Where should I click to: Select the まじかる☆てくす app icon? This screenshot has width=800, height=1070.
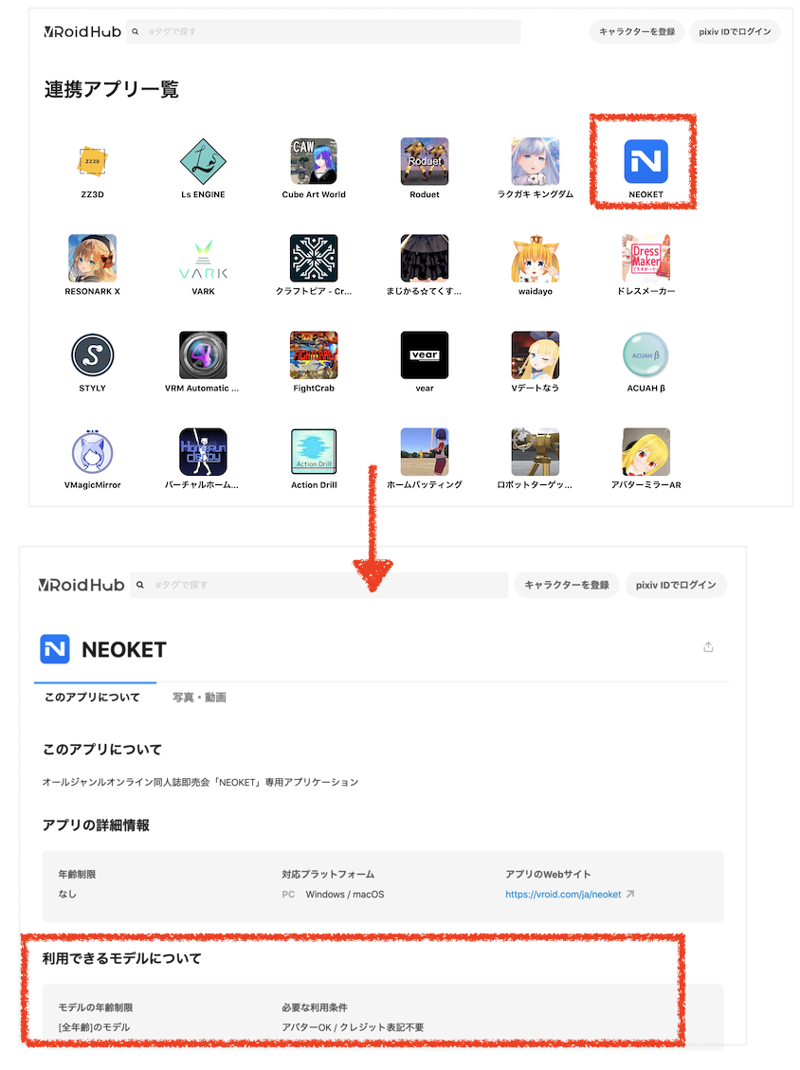coord(425,258)
